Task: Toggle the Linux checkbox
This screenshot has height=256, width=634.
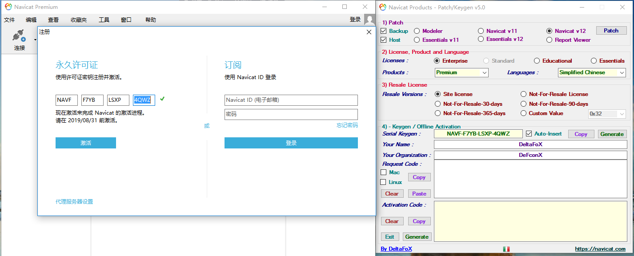Action: point(384,182)
